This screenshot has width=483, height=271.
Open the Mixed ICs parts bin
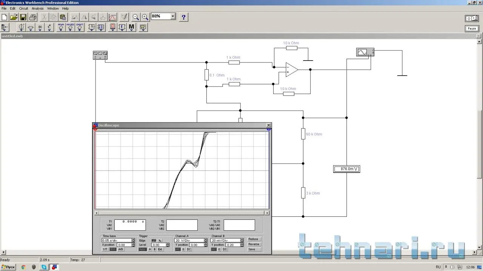coord(70,27)
